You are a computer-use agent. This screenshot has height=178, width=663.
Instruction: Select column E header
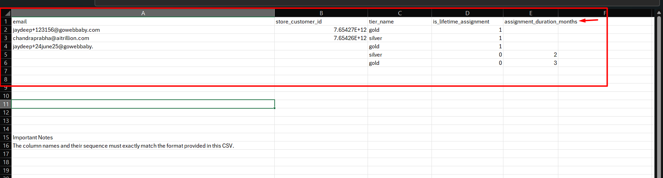tap(530, 13)
